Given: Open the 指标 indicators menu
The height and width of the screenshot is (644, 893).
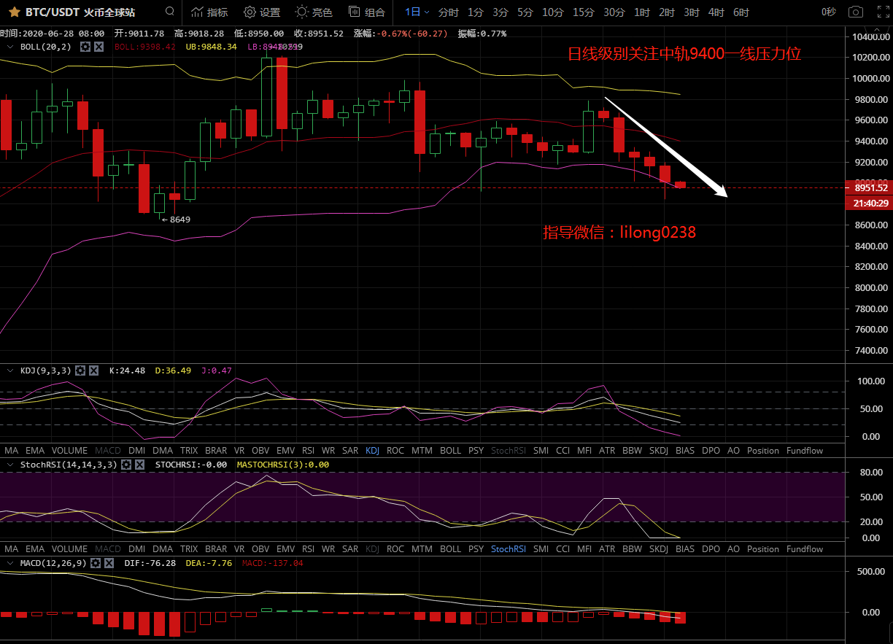Looking at the screenshot, I should pyautogui.click(x=209, y=12).
